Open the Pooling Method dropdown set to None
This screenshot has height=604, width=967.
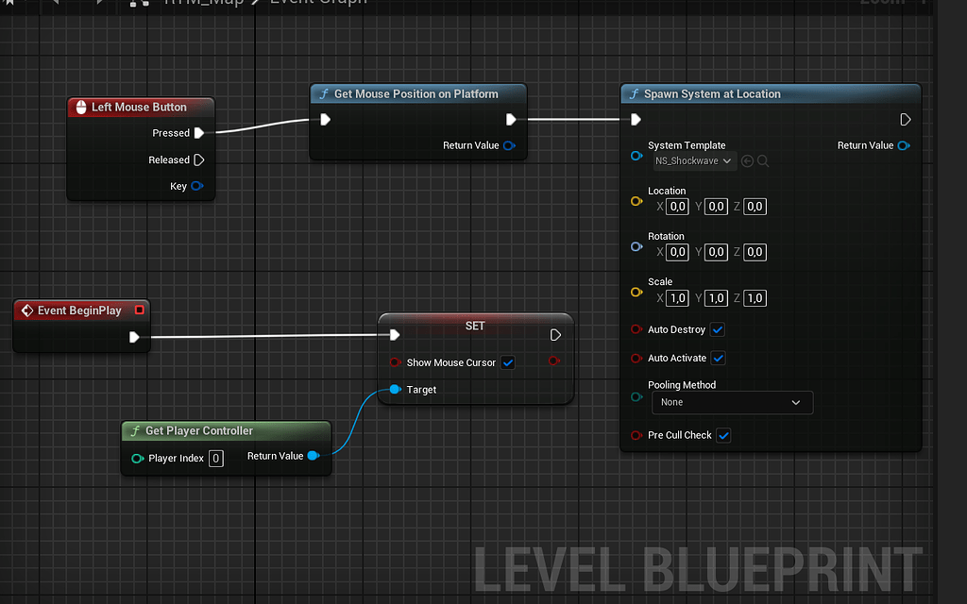pyautogui.click(x=732, y=402)
